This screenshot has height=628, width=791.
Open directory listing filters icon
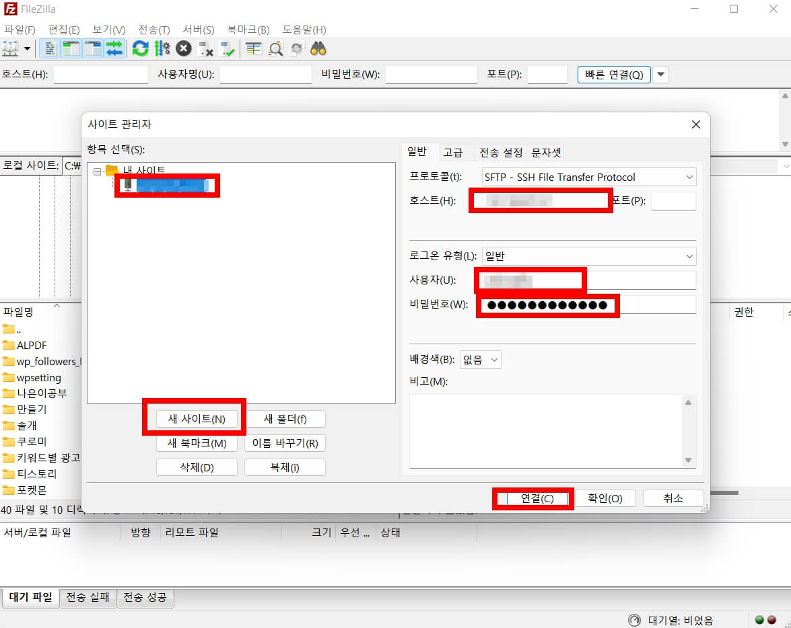pos(253,49)
